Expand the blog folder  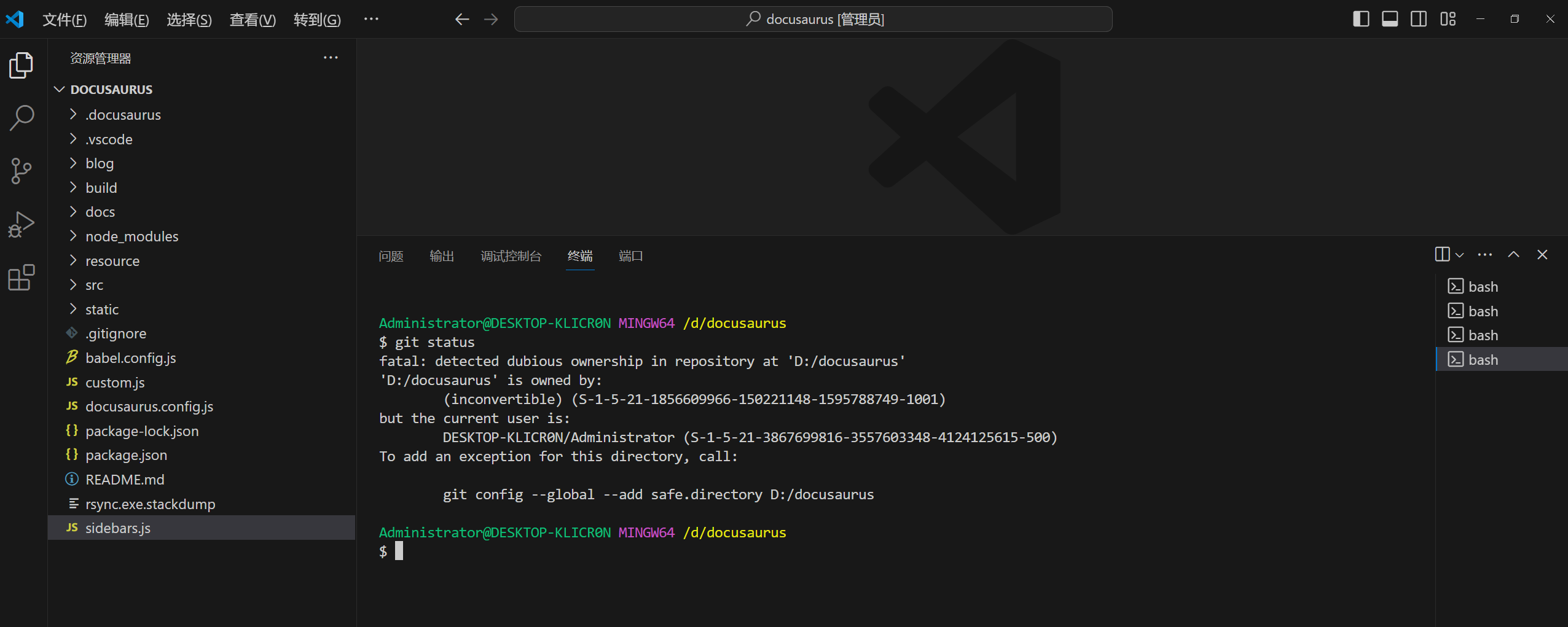202,163
